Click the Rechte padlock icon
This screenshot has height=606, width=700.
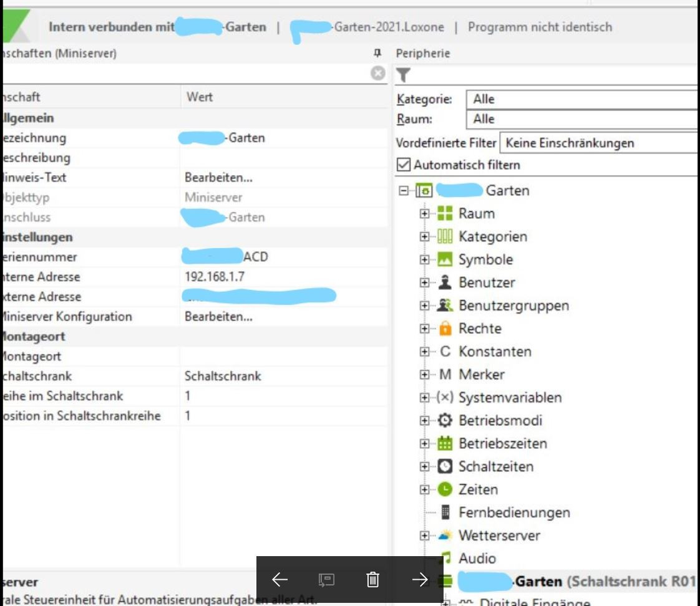coord(445,329)
